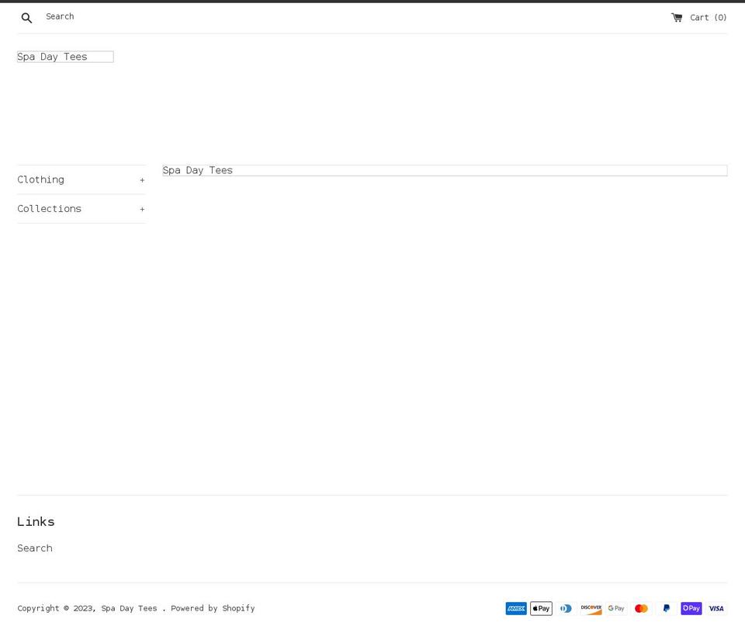
Task: Click the shopping cart icon
Action: (677, 17)
